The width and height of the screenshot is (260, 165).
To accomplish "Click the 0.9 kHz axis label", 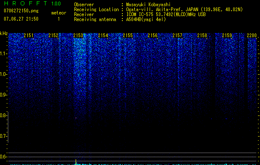I will 3,95.
